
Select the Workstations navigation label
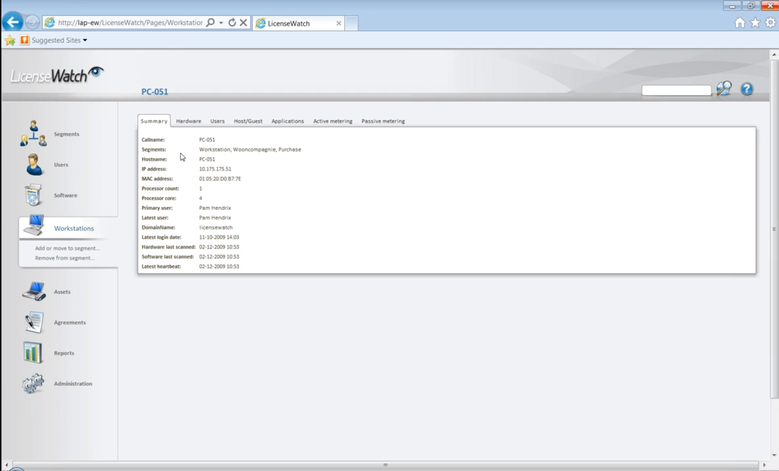[74, 228]
